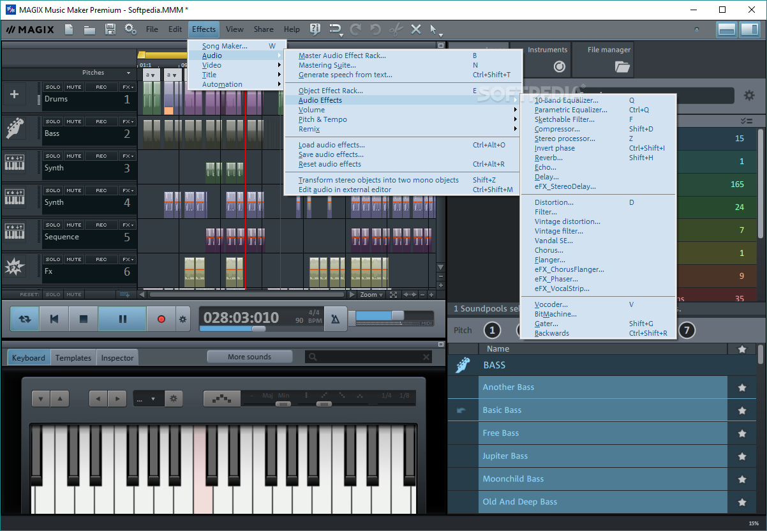Viewport: 767px width, 531px height.
Task: Open Drums track FX dropdown
Action: (x=128, y=87)
